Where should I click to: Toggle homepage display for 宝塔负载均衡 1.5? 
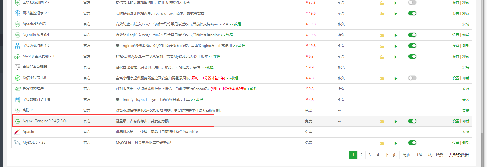412,45
